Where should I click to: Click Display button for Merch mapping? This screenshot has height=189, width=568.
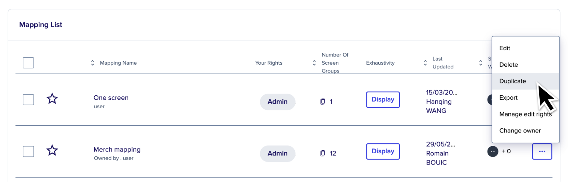383,151
